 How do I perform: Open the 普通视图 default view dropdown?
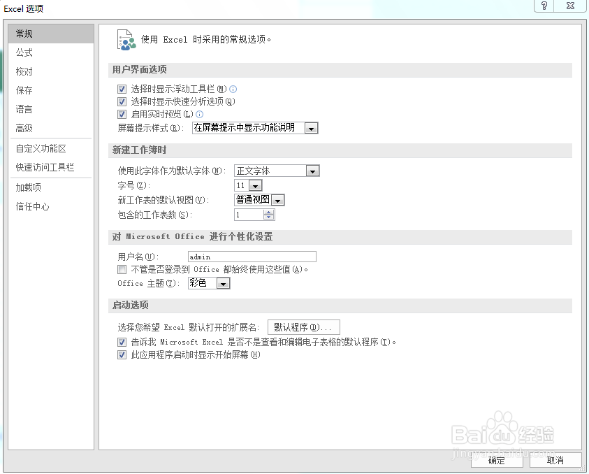[277, 201]
